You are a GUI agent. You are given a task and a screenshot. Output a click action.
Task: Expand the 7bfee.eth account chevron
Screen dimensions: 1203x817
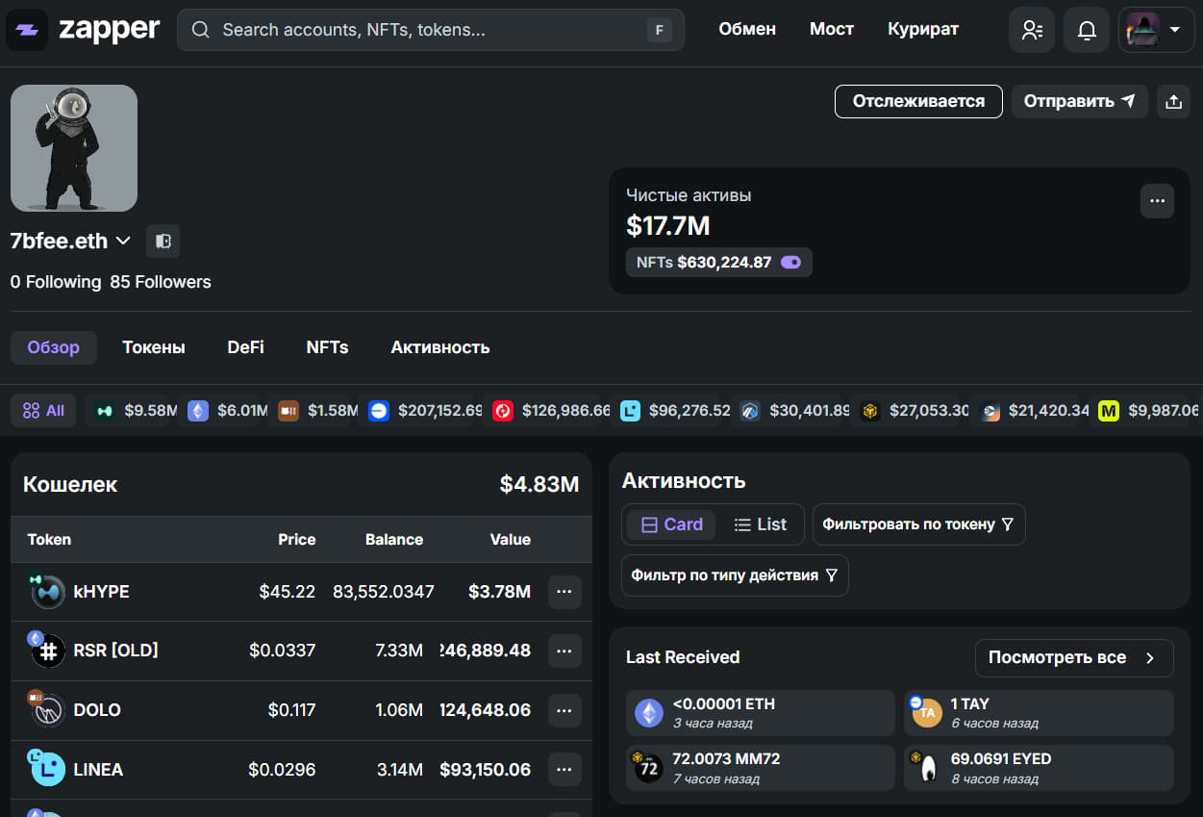point(123,241)
